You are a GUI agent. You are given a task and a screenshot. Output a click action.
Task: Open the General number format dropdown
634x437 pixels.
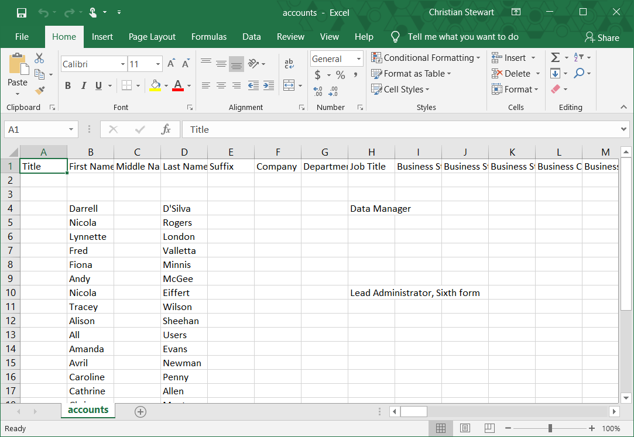pyautogui.click(x=359, y=59)
